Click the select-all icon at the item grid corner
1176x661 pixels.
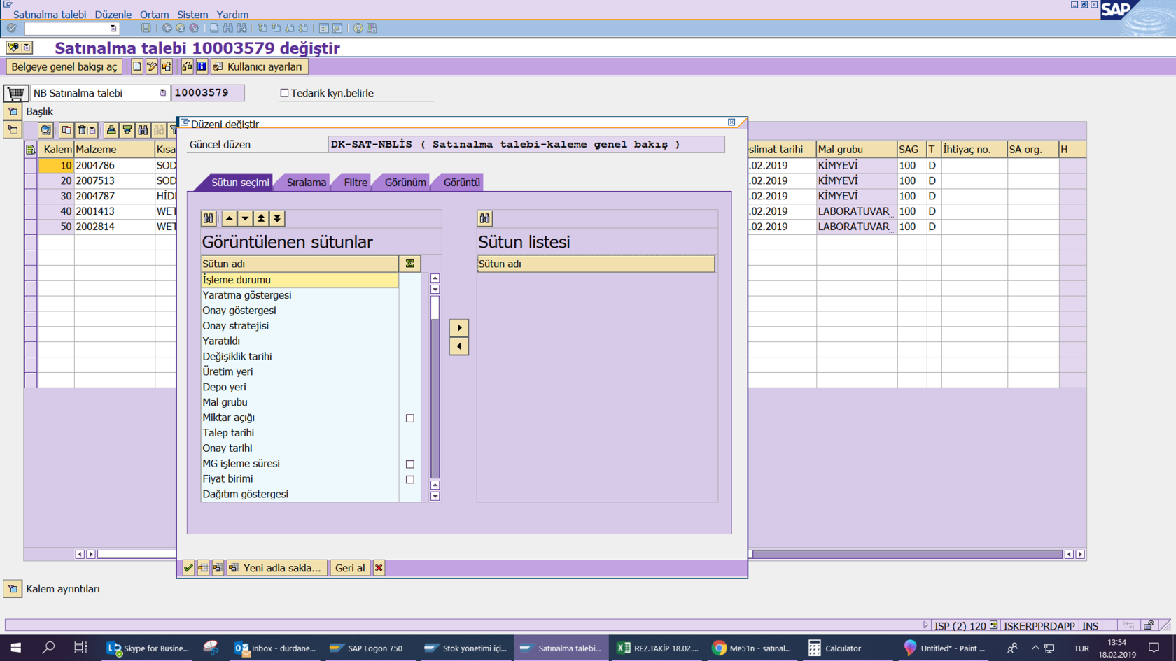click(x=31, y=150)
